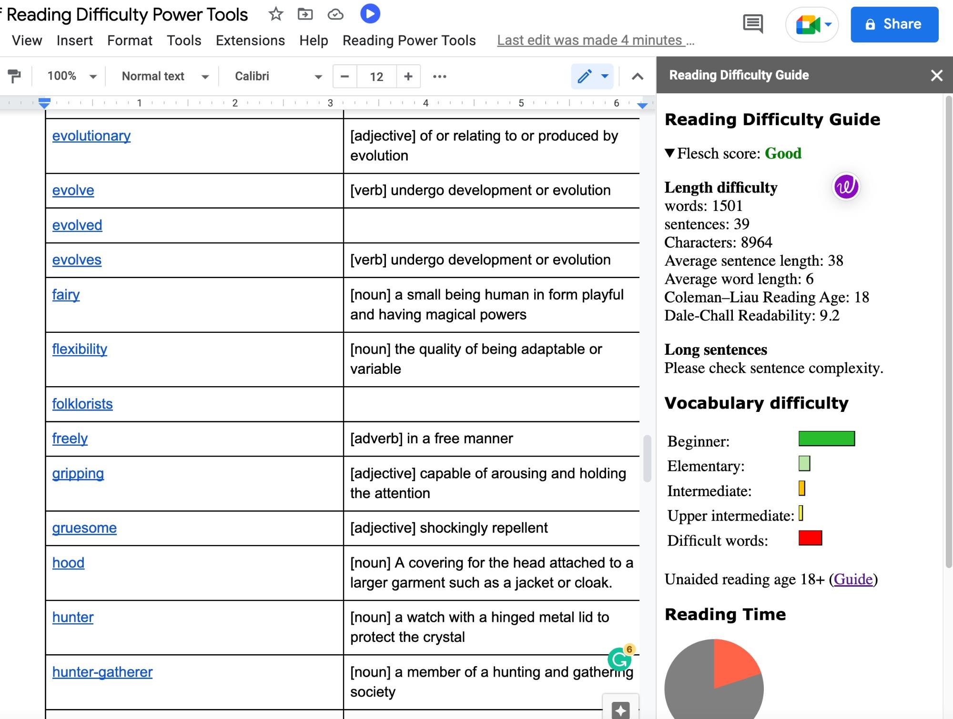
Task: Open the Grammarly badge icon
Action: tap(619, 659)
